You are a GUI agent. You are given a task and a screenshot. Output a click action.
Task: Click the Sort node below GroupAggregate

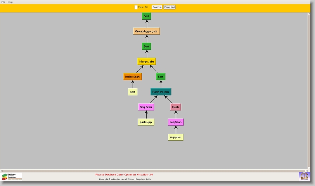click(x=146, y=46)
